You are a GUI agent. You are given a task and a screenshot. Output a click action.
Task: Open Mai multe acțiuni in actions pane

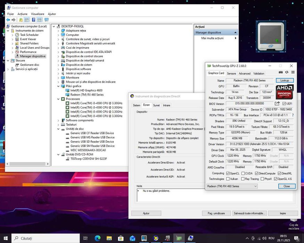coord(212,38)
